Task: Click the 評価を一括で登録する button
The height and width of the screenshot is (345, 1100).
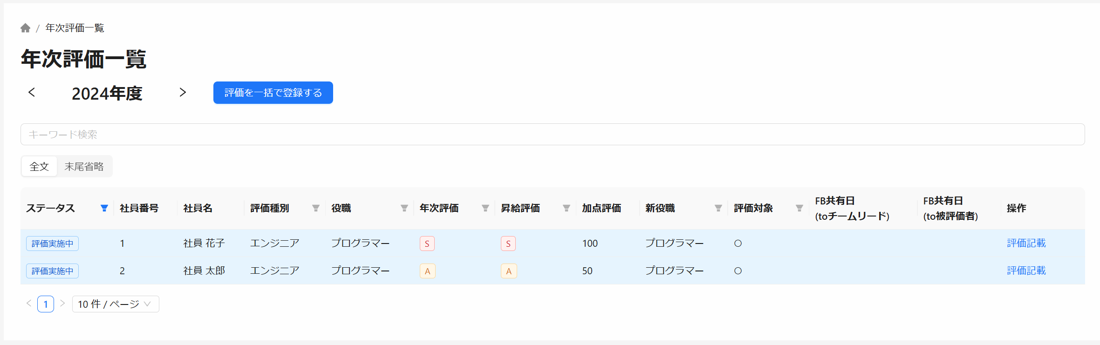Action: point(273,93)
